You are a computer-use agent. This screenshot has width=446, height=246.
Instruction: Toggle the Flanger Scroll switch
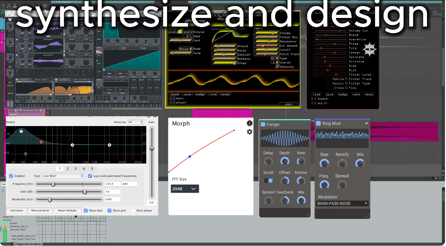tap(268, 181)
